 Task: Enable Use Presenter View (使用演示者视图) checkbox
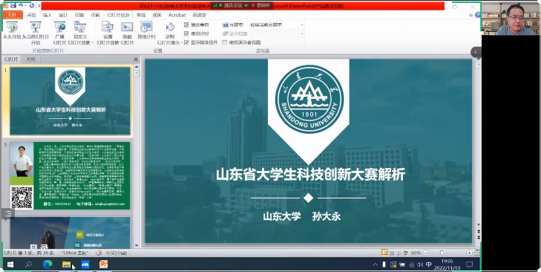225,42
